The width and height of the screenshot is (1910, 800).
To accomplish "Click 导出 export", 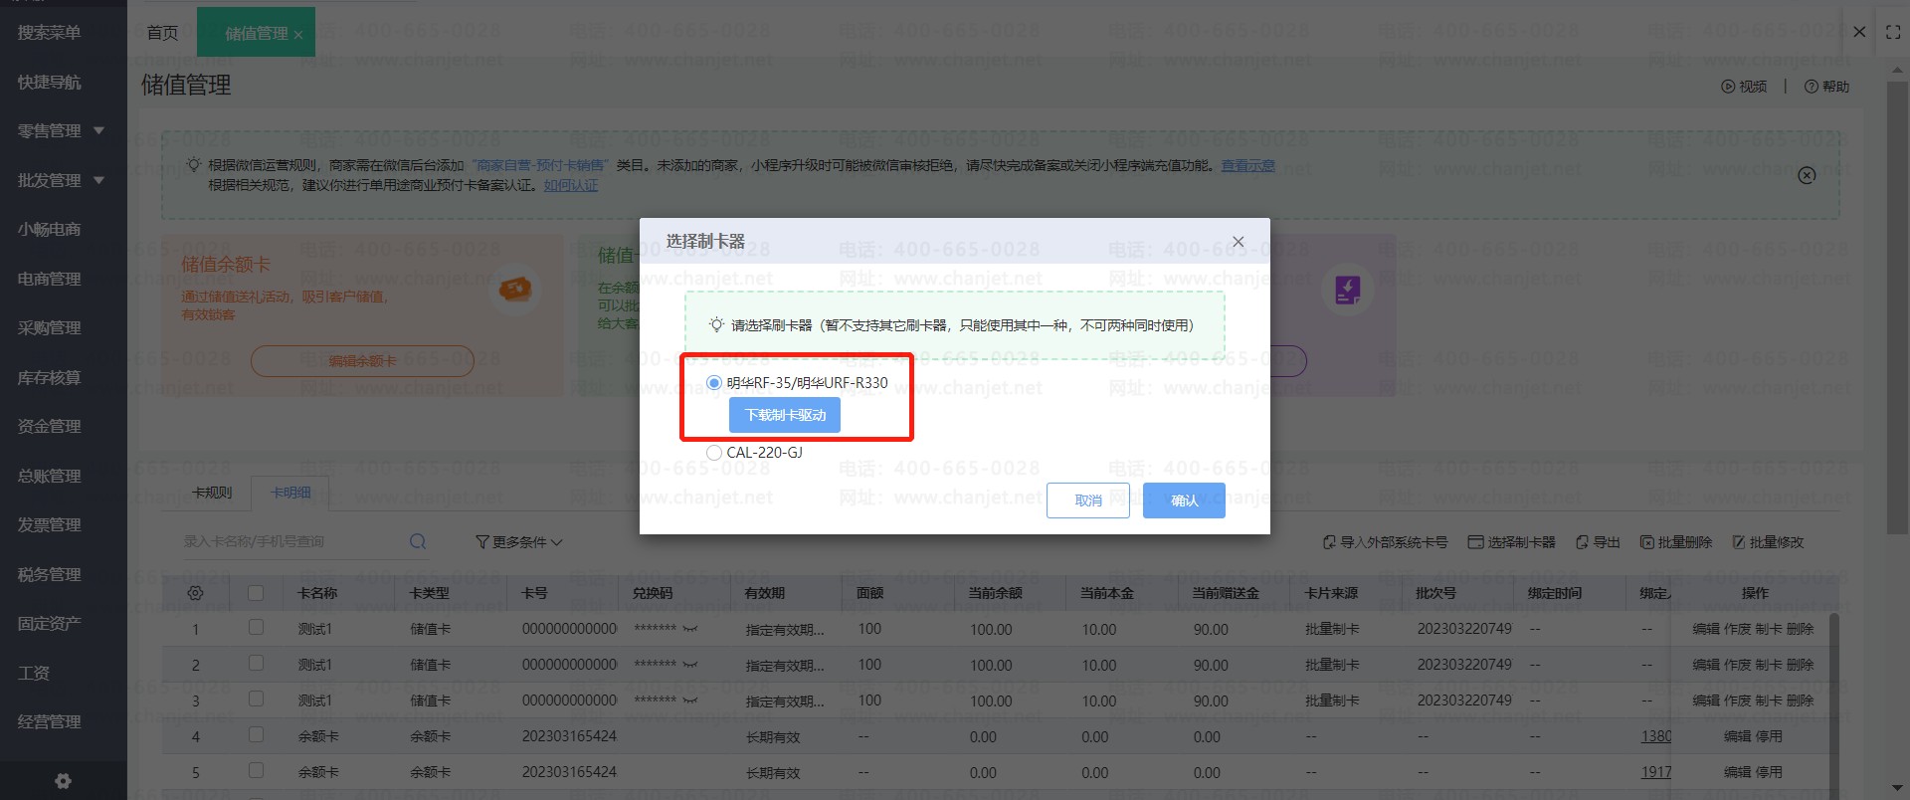I will [1598, 542].
